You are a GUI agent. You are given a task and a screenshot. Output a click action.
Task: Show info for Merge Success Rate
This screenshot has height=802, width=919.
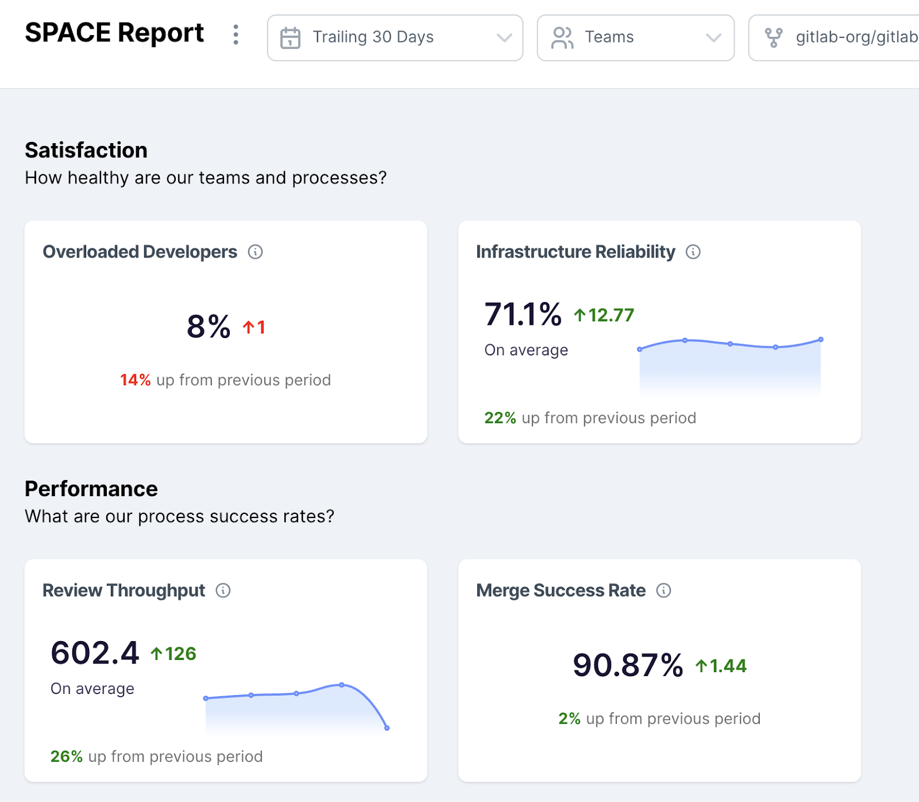664,590
